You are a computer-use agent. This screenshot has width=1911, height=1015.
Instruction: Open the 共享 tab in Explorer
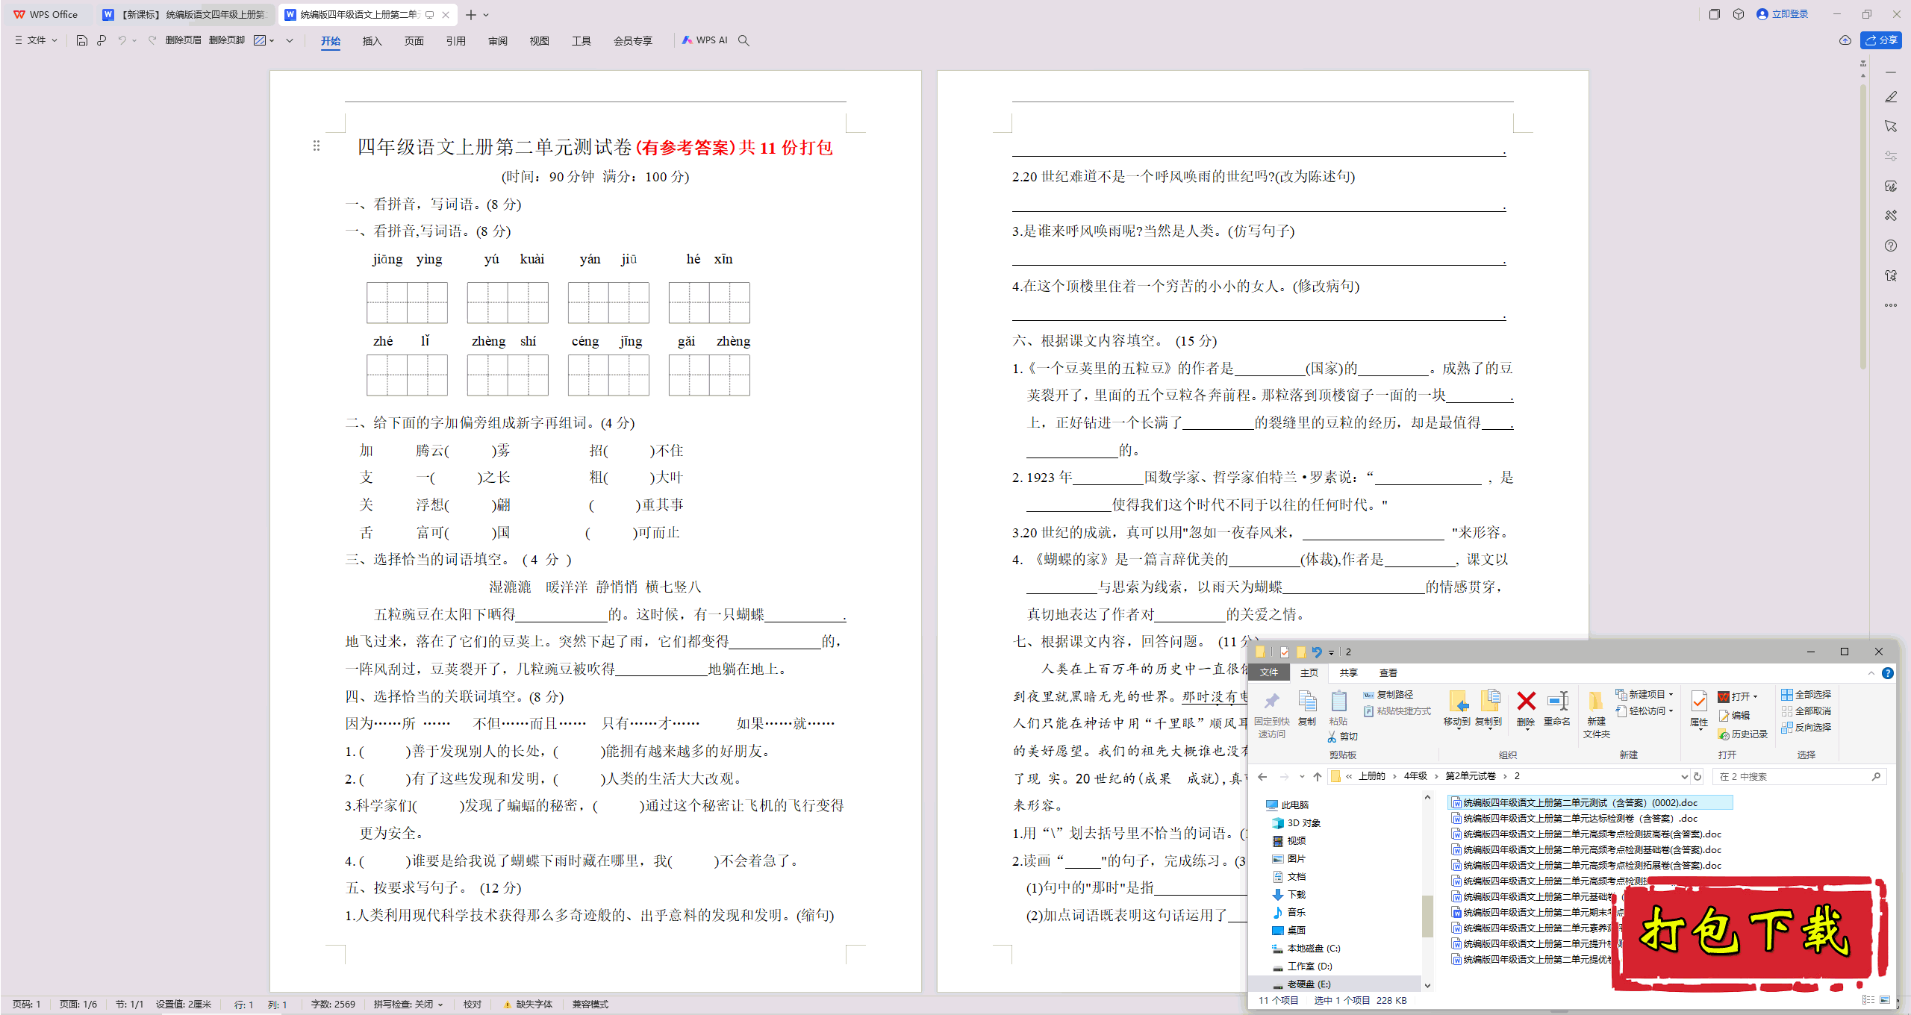[x=1348, y=672]
